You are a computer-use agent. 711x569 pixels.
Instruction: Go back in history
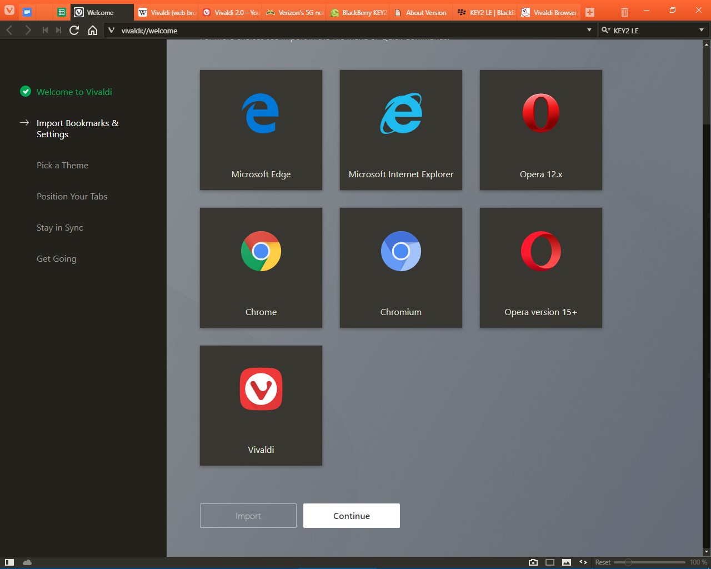click(9, 30)
